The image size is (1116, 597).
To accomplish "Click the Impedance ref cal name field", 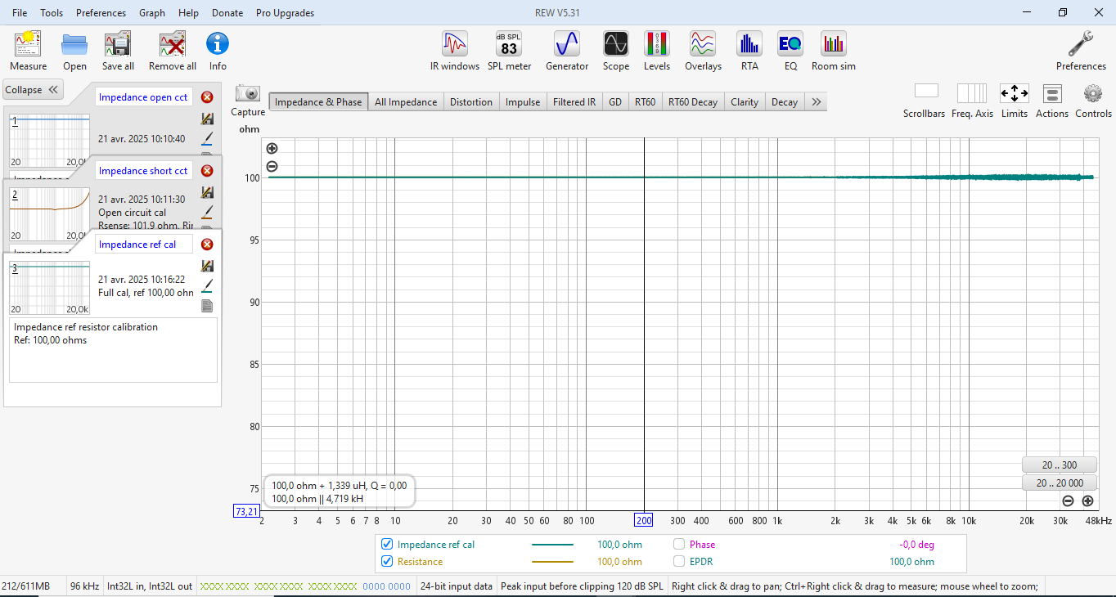I will (x=143, y=245).
